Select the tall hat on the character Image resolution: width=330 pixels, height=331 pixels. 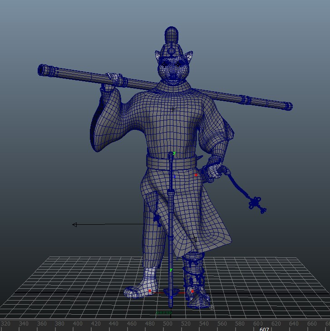coord(171,42)
